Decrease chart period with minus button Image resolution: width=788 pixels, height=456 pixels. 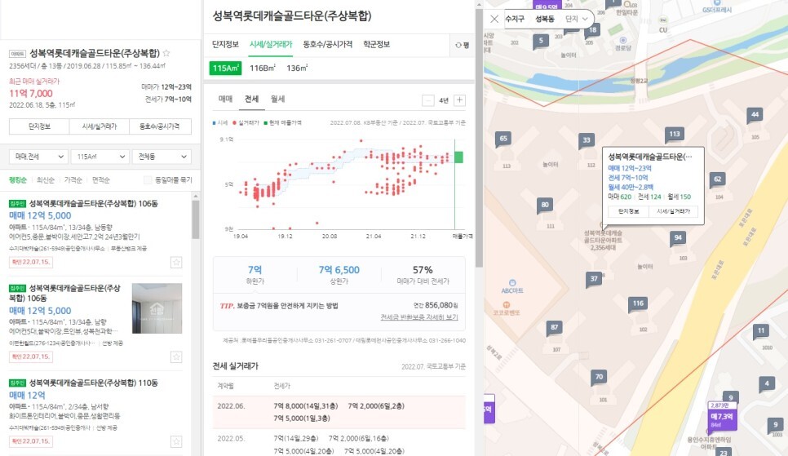point(427,100)
